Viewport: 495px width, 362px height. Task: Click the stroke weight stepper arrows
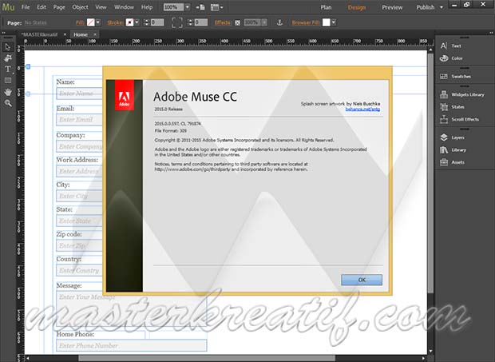tap(146, 22)
